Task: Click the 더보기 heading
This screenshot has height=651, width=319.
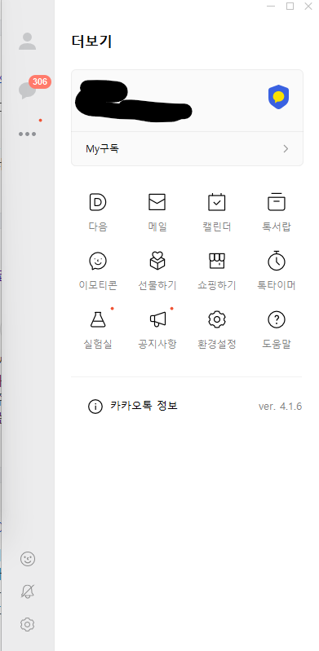Action: click(91, 42)
